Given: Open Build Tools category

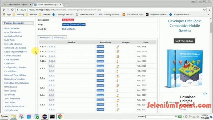Looking at the screenshot, I should 9,40.
